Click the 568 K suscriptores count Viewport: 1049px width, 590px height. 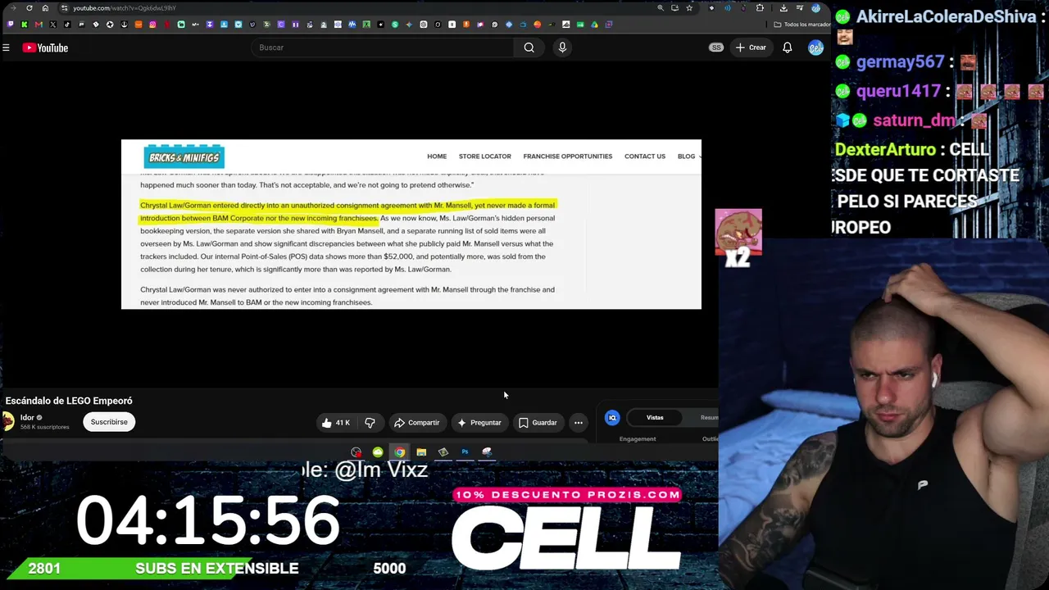[45, 428]
